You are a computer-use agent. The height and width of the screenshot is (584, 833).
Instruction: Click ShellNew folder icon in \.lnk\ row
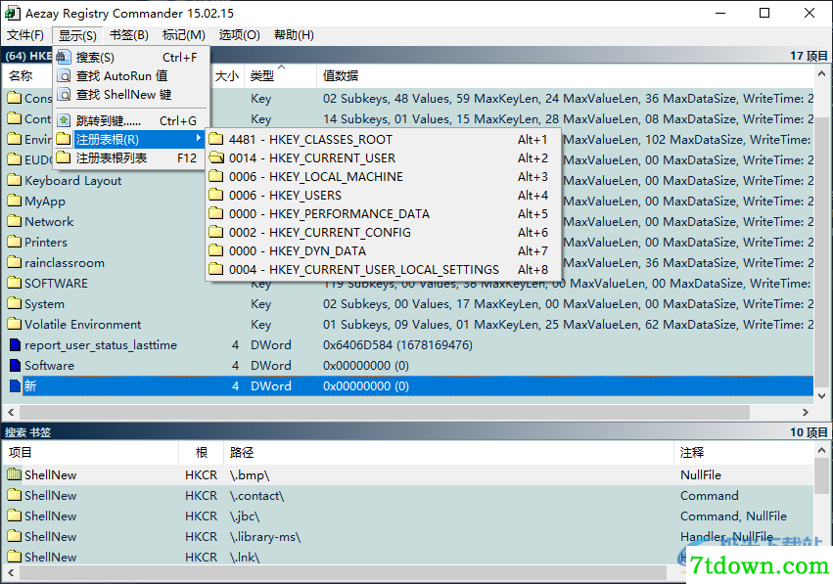pyautogui.click(x=15, y=557)
